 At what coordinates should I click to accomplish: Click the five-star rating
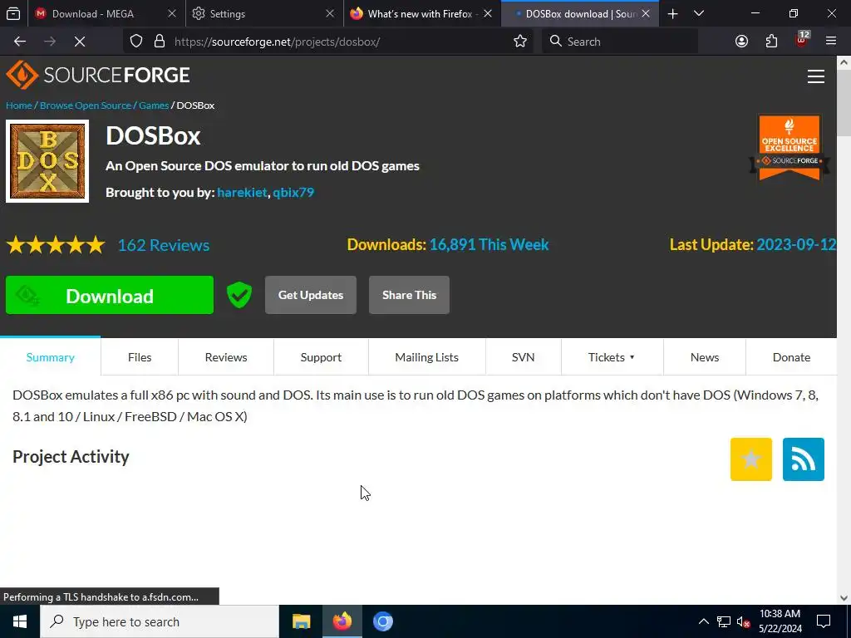pos(56,245)
